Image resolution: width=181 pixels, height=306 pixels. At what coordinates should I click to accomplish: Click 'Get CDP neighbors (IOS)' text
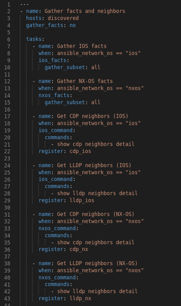coord(93,116)
